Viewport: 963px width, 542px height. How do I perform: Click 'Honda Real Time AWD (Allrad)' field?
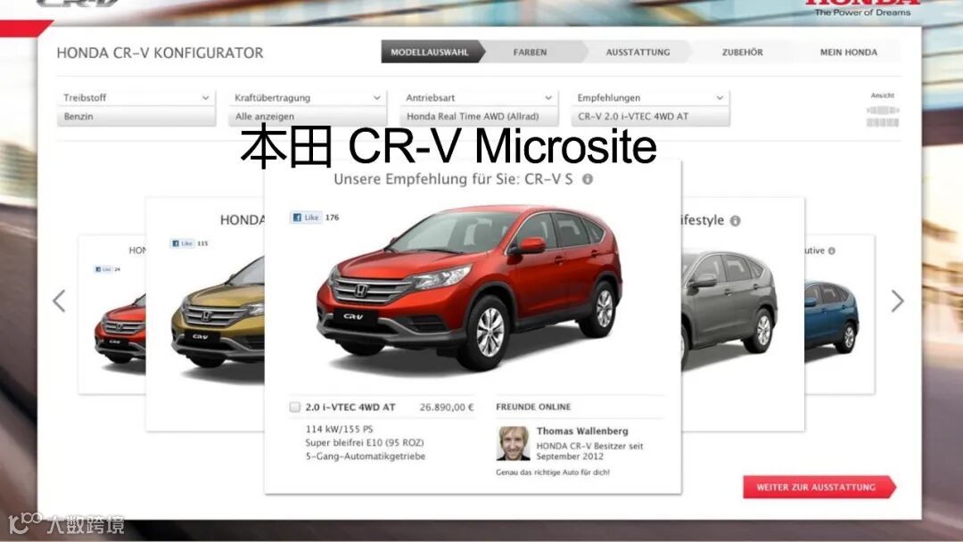tap(479, 116)
